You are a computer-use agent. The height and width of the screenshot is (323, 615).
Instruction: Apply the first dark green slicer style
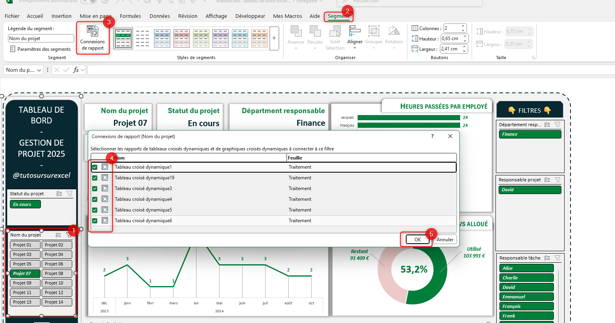pos(123,38)
